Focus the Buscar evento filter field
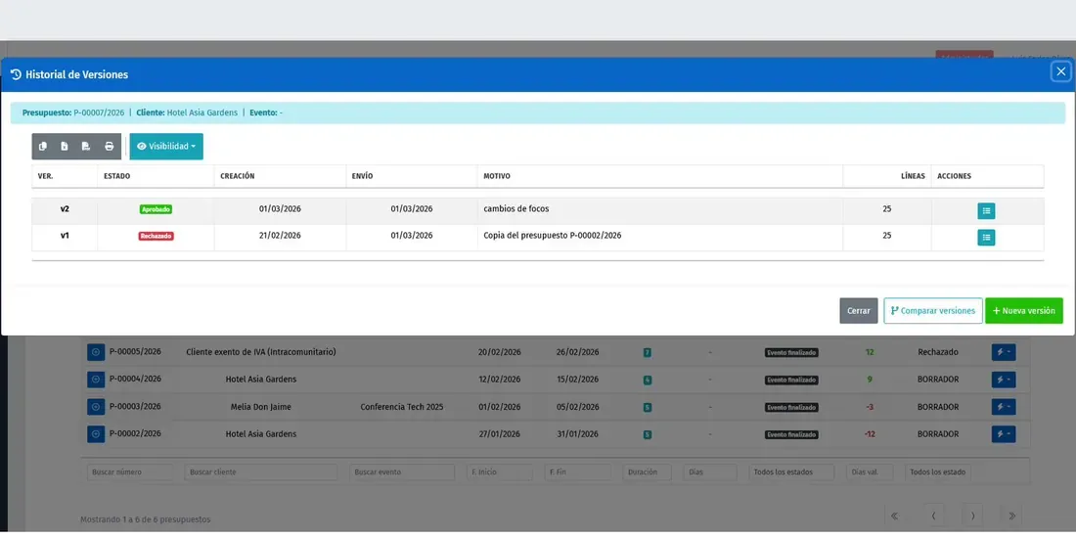This screenshot has height=538, width=1076. click(x=402, y=472)
